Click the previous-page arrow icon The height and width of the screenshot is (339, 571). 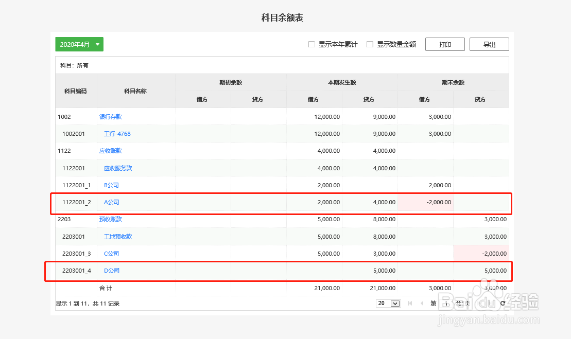pos(422,303)
